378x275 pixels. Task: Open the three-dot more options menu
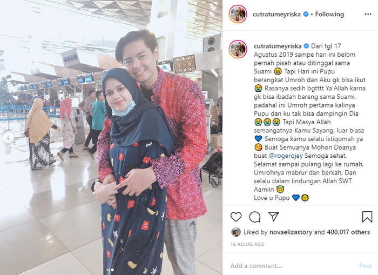(368, 14)
